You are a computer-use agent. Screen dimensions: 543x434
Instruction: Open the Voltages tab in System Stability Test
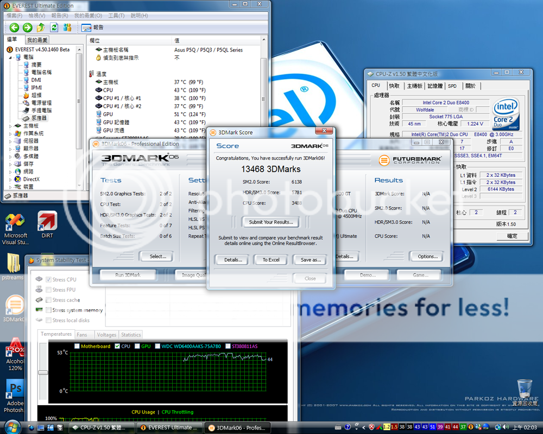pos(106,335)
